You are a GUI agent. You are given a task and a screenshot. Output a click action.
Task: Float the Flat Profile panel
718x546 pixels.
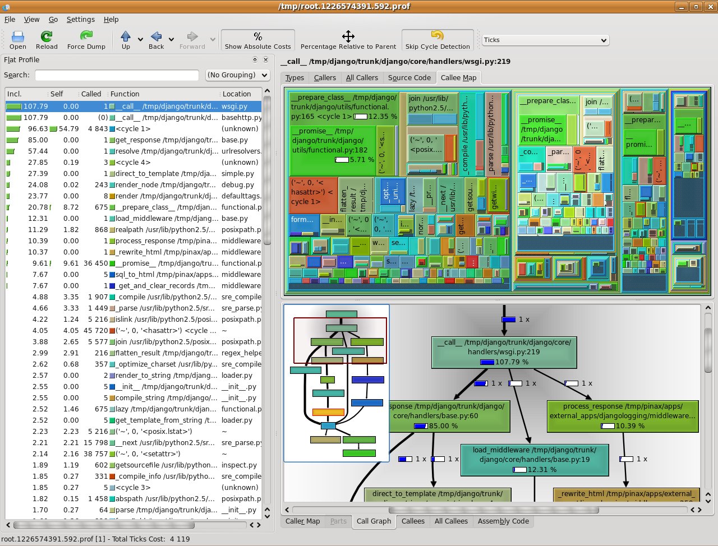point(255,59)
